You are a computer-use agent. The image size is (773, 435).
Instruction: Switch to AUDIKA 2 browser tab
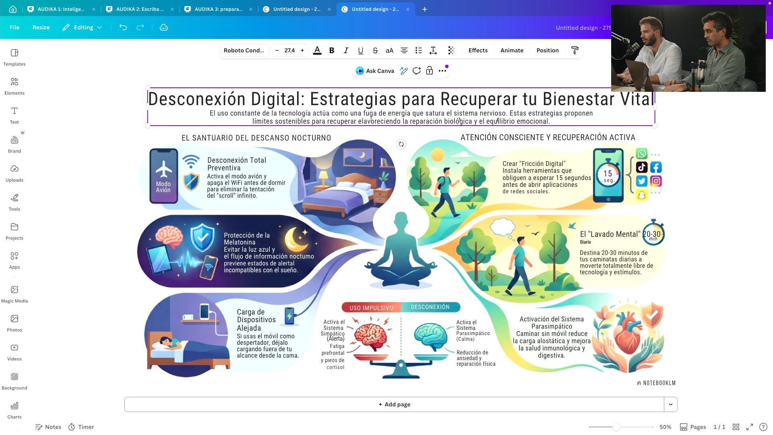click(140, 9)
